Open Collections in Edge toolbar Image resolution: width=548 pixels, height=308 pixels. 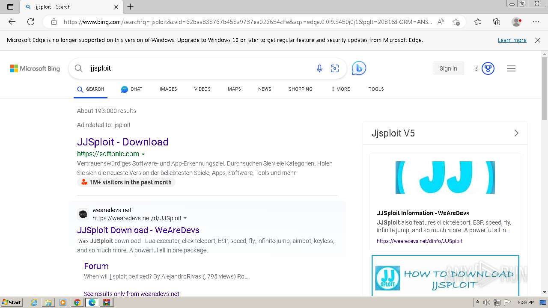pyautogui.click(x=497, y=22)
